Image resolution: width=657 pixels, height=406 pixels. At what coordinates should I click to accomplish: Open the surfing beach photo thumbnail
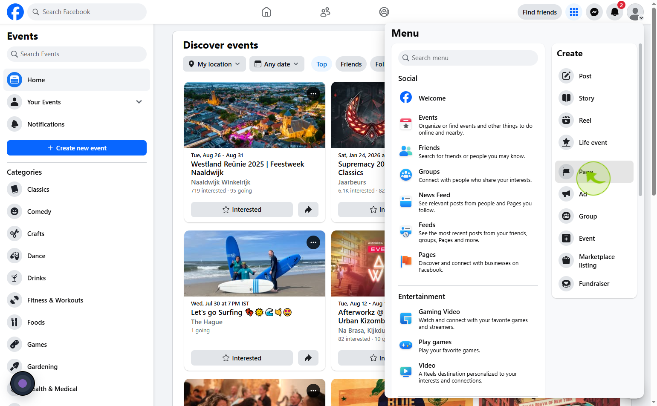click(x=255, y=264)
